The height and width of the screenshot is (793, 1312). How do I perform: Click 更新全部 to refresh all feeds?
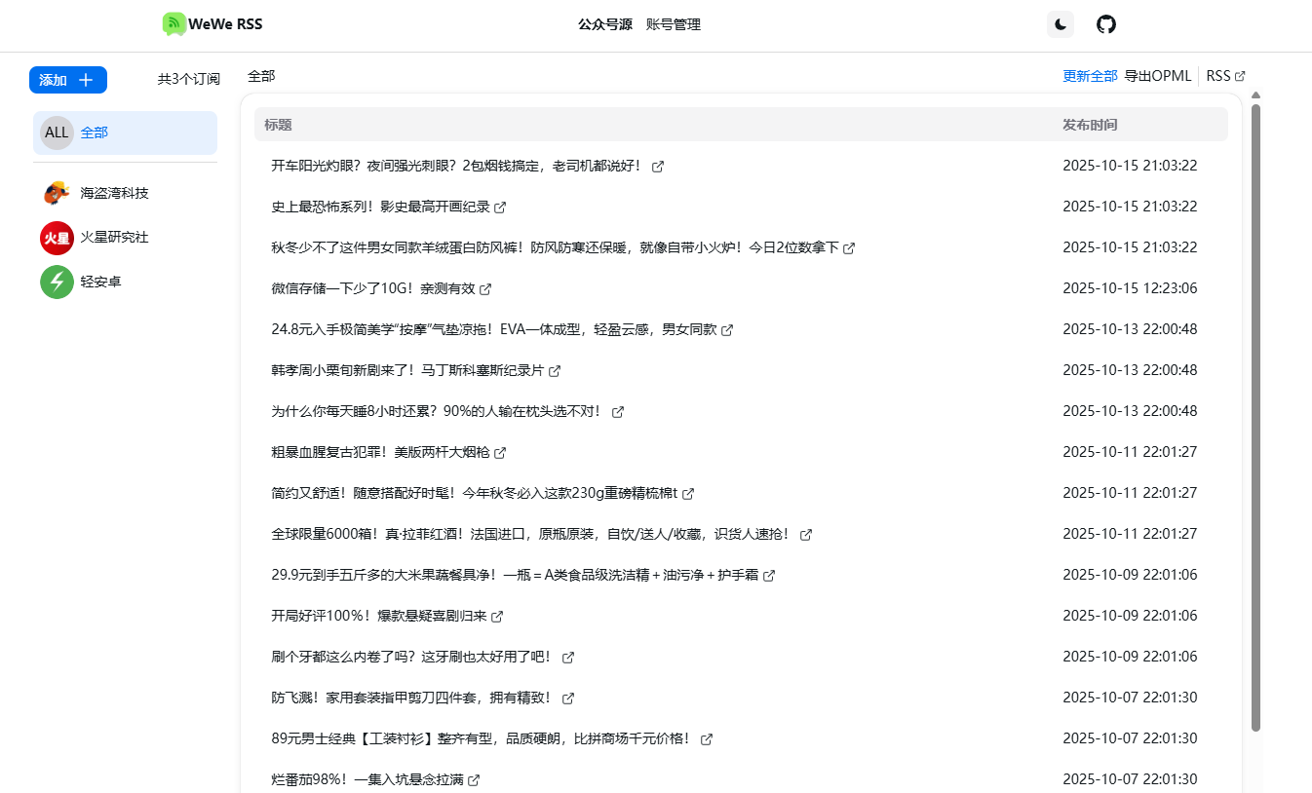1089,76
